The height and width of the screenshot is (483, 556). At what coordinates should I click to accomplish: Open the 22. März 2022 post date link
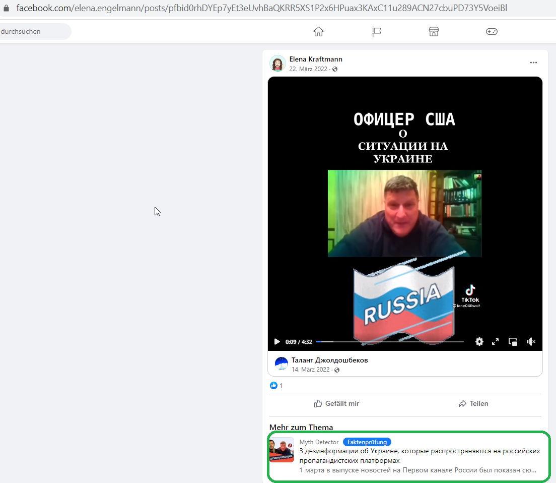(x=308, y=69)
